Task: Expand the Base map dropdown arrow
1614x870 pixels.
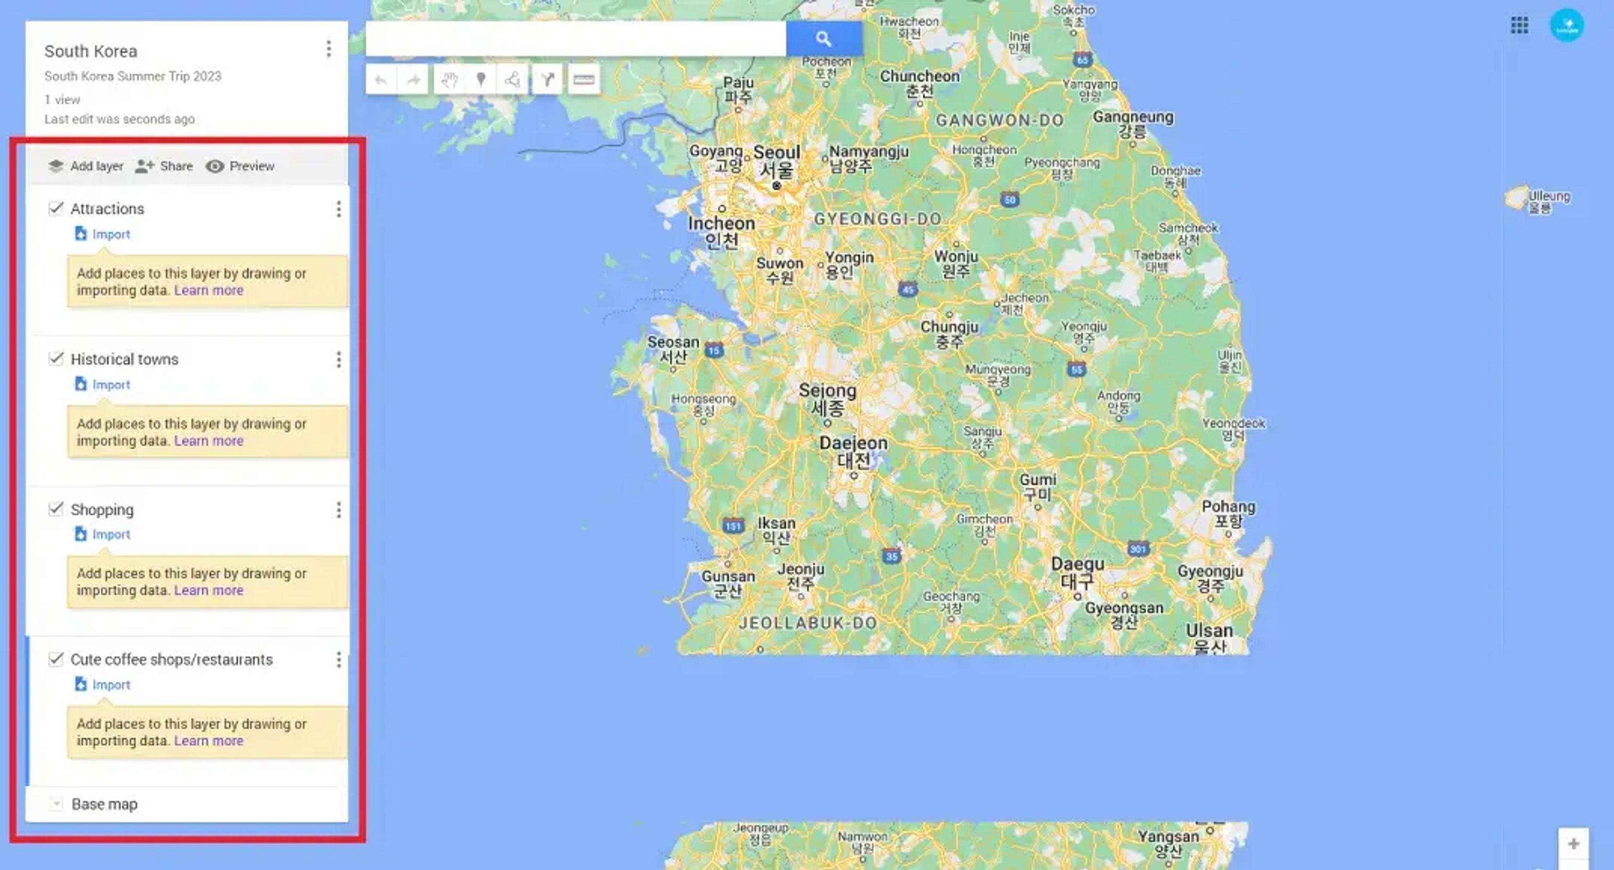Action: 56,804
